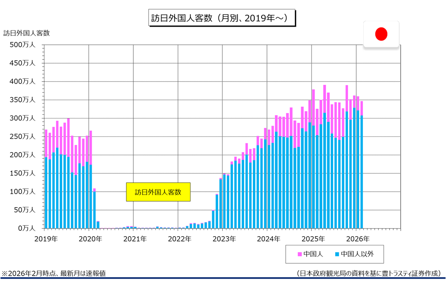Select the 250万人 y-axis label

click(x=22, y=137)
